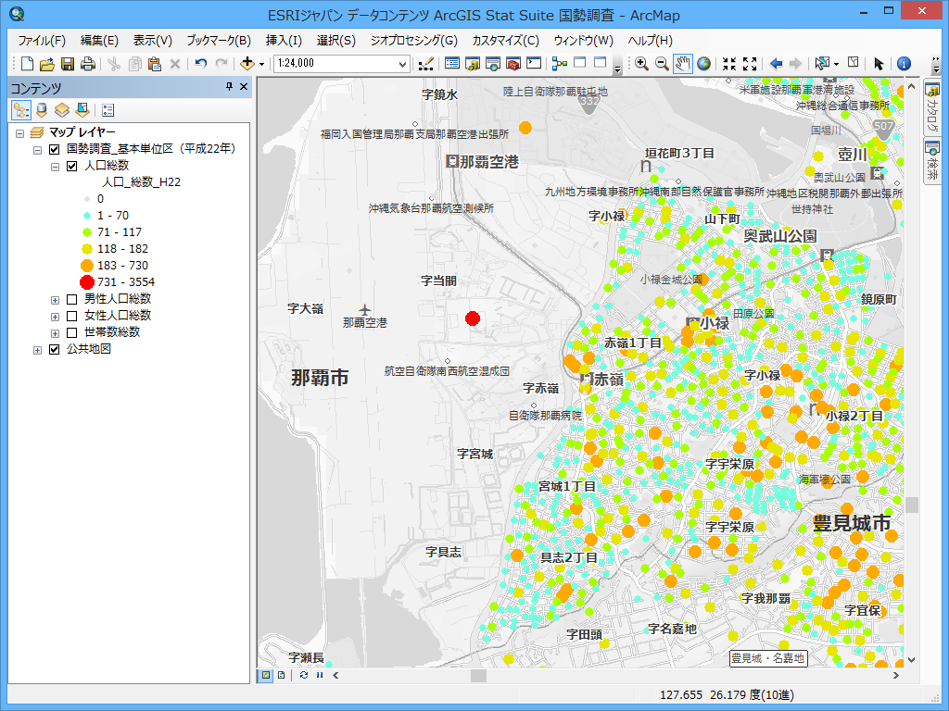The image size is (949, 711).
Task: Open the Table of Contents window
Action: click(452, 64)
